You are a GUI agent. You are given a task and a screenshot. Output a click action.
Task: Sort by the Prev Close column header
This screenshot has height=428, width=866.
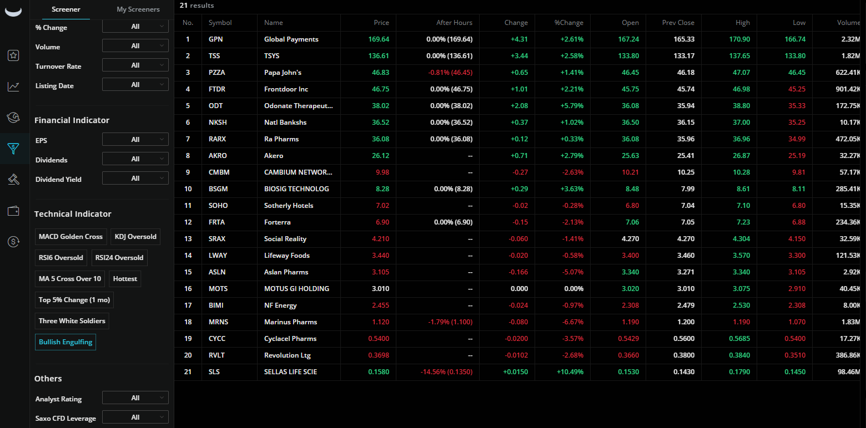pos(678,23)
